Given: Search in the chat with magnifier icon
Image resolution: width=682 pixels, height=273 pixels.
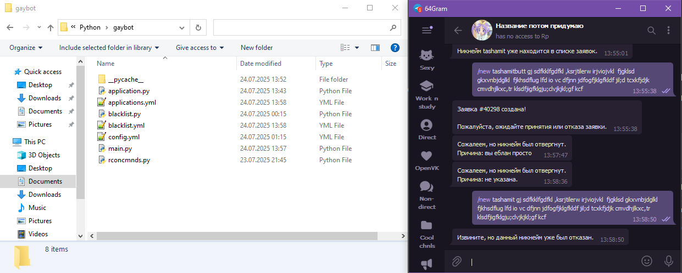Looking at the screenshot, I should point(651,31).
